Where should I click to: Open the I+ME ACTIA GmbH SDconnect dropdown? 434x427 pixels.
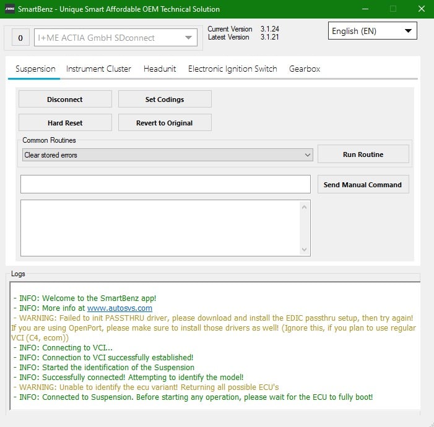[x=116, y=38]
